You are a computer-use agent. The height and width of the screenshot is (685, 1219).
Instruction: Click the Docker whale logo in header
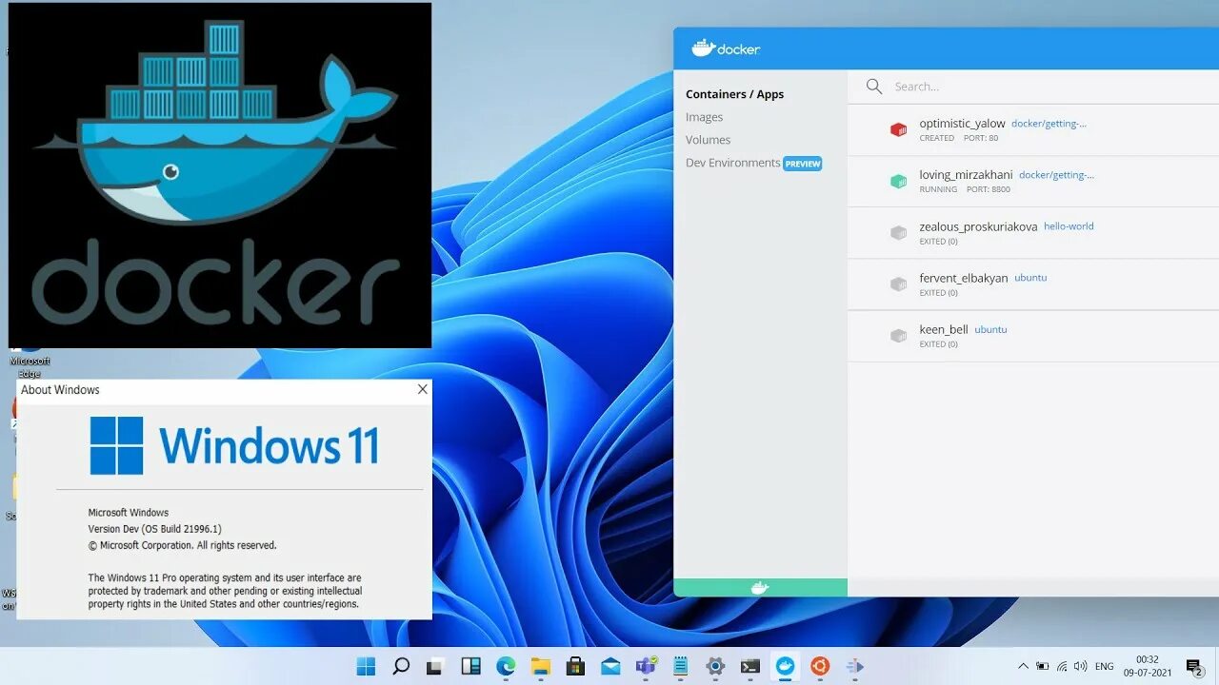(x=727, y=49)
